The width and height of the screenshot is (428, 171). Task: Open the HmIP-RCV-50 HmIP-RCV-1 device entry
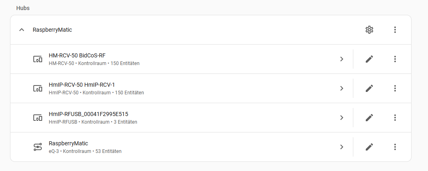click(82, 85)
